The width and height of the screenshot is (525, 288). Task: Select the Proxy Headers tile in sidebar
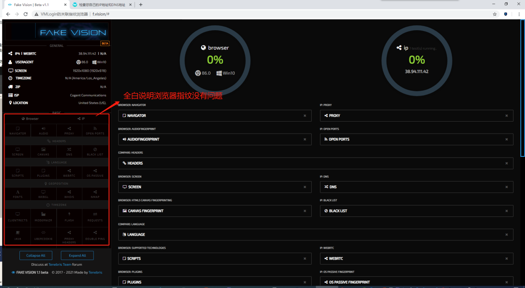[69, 235]
